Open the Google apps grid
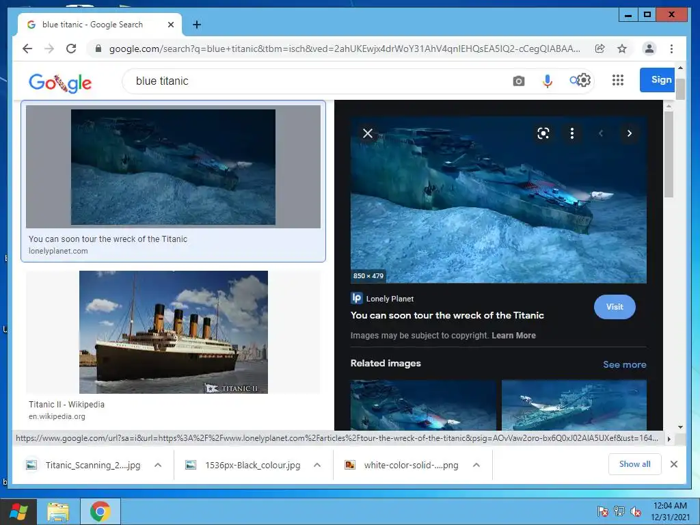This screenshot has width=700, height=525. click(618, 81)
